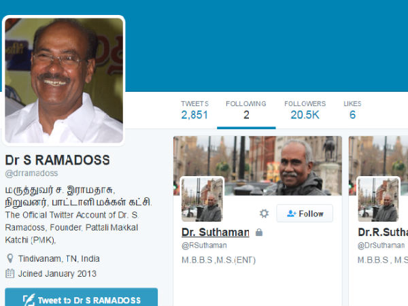
Task: Open the Tweets tab showing 2,851
Action: [x=194, y=110]
